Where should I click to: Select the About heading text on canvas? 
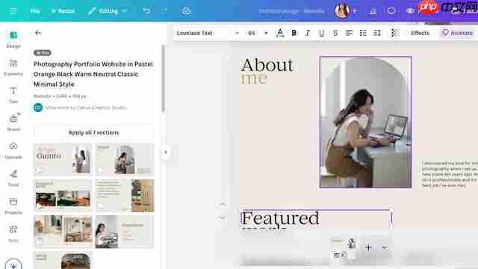(x=267, y=65)
